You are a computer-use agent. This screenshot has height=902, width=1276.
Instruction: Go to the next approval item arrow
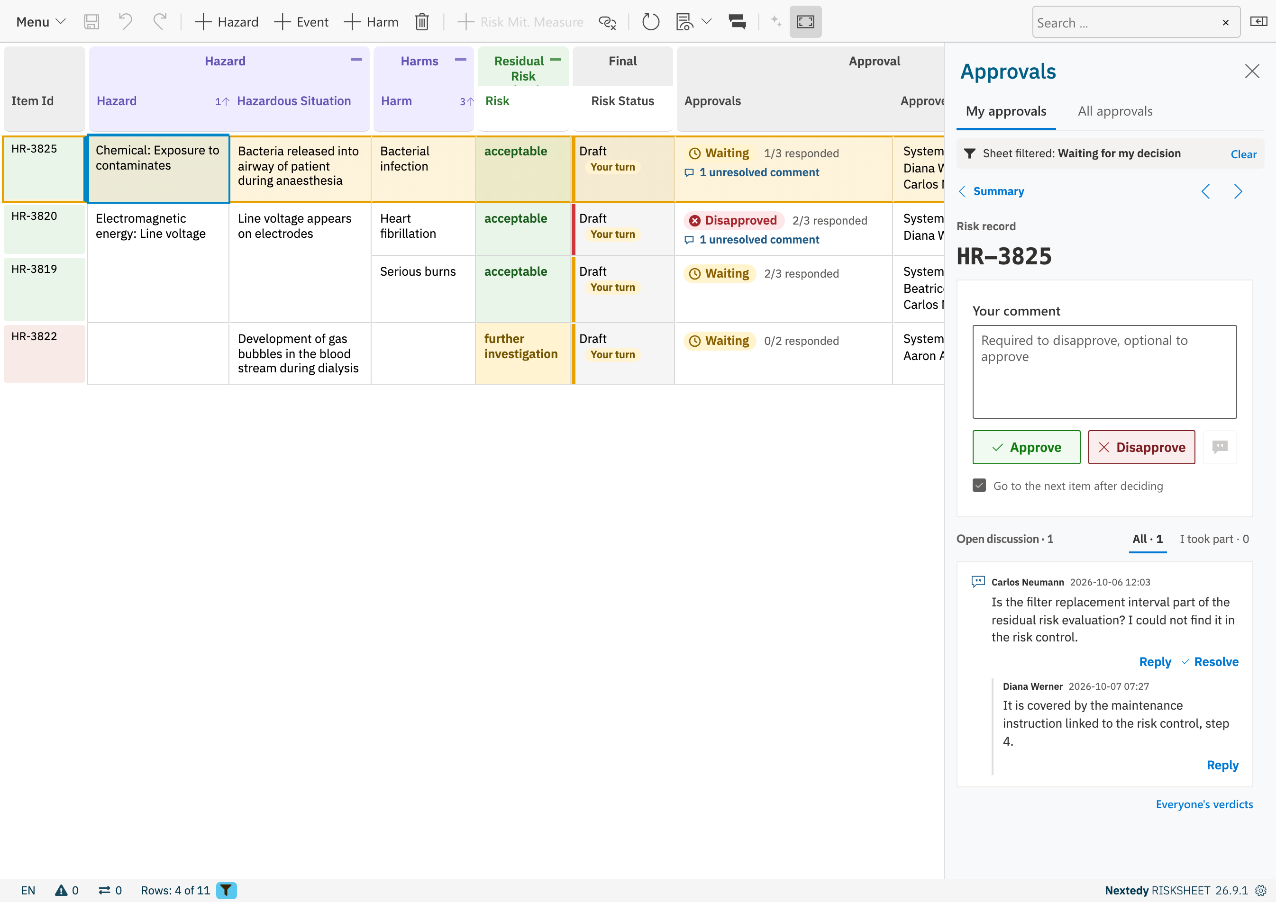tap(1238, 191)
